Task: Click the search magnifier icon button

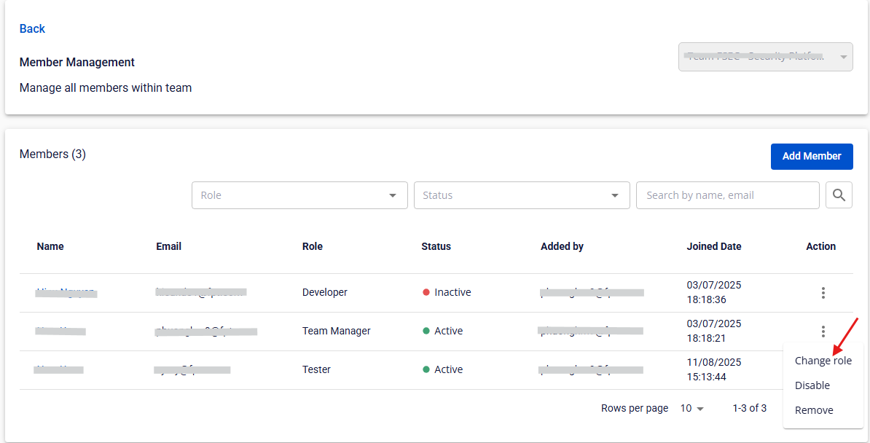Action: [839, 195]
